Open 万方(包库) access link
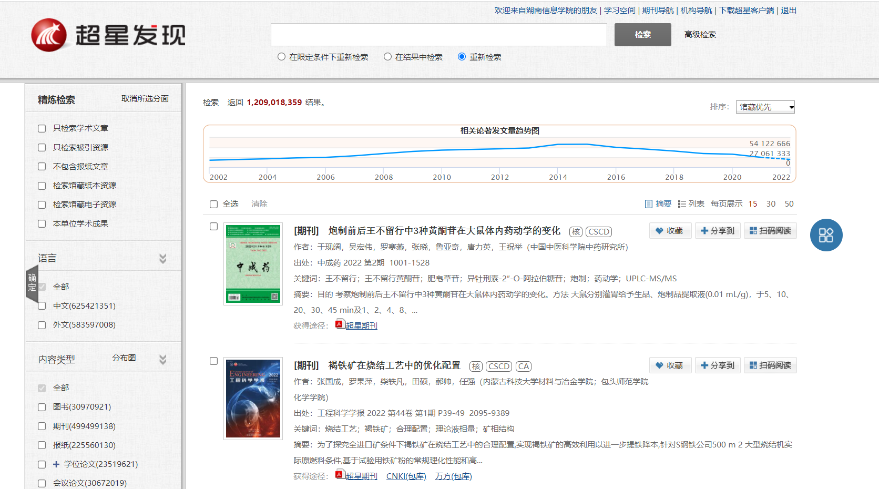 pyautogui.click(x=454, y=476)
